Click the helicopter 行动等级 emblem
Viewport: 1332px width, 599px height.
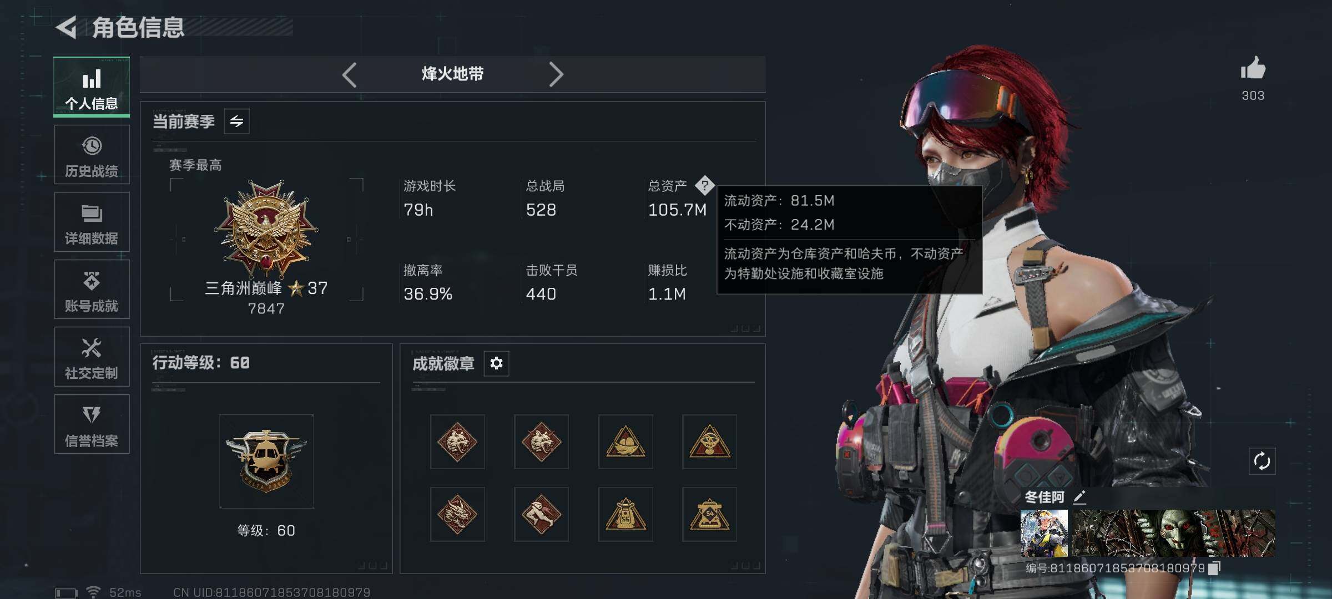click(x=266, y=461)
